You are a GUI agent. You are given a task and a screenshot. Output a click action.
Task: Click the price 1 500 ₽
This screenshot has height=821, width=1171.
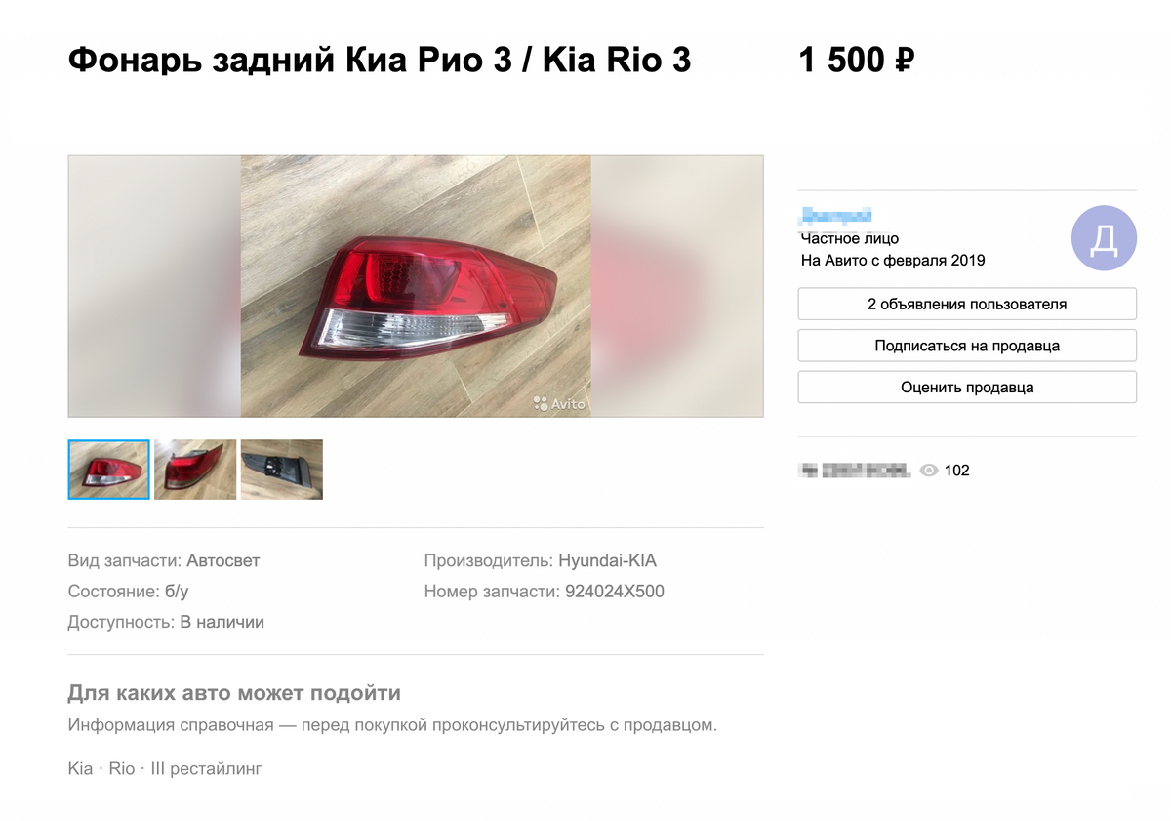[x=857, y=61]
